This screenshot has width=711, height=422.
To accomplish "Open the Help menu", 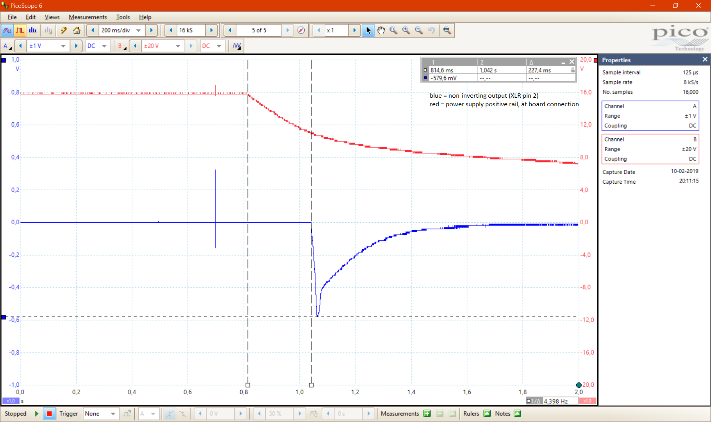I will [x=145, y=17].
